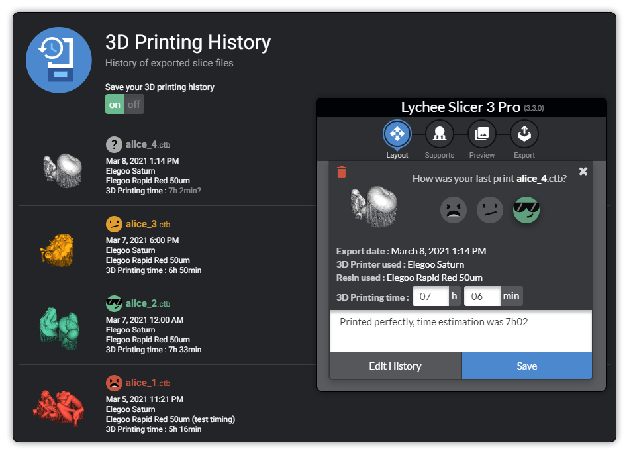
Task: Turn printing history saving off
Action: pyautogui.click(x=134, y=104)
